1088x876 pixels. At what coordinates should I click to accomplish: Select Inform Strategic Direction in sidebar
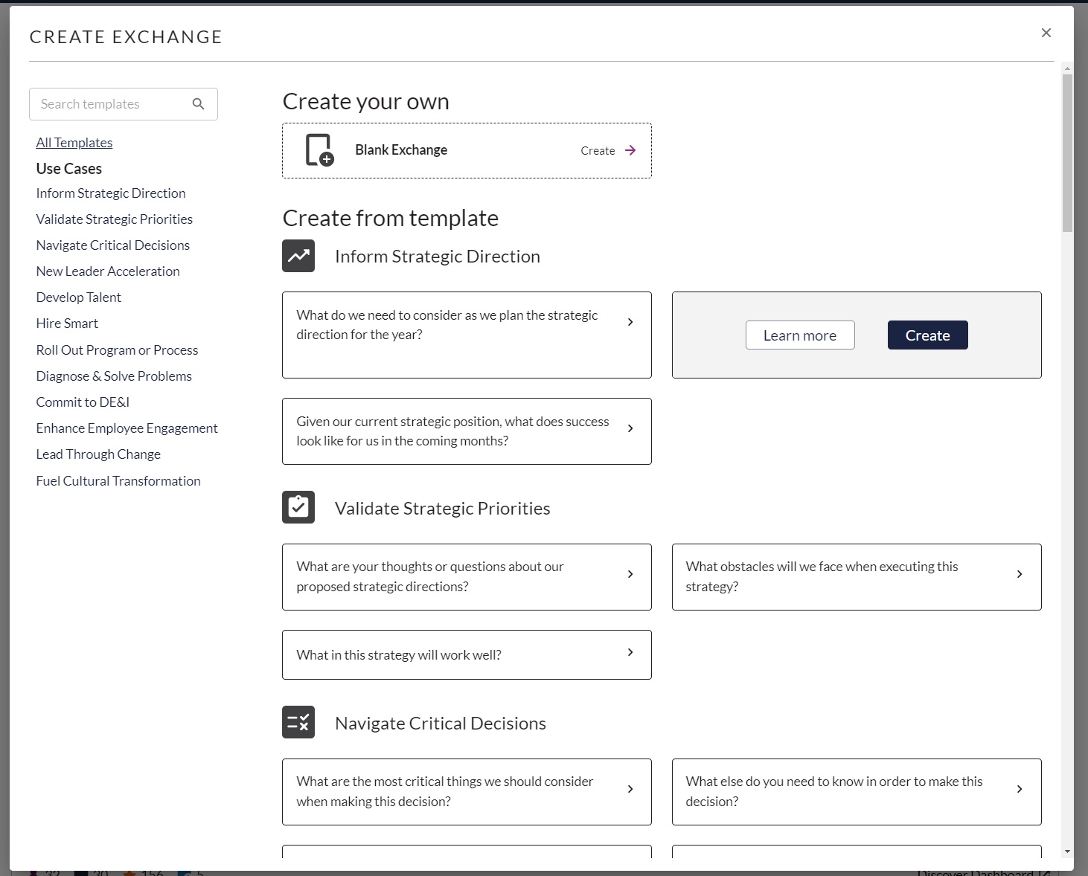coord(111,193)
